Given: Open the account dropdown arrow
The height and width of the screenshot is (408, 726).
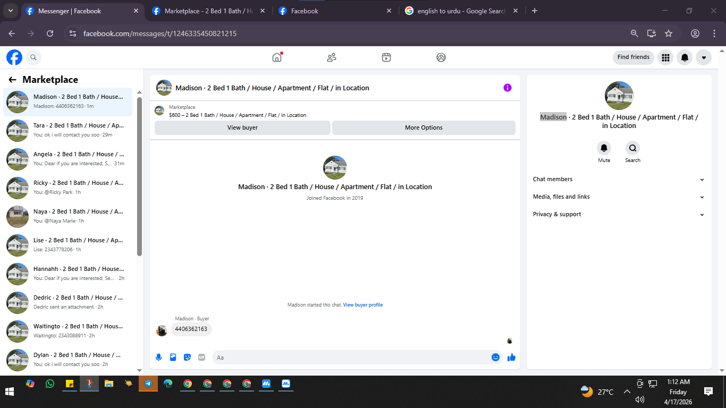Looking at the screenshot, I should [x=704, y=57].
